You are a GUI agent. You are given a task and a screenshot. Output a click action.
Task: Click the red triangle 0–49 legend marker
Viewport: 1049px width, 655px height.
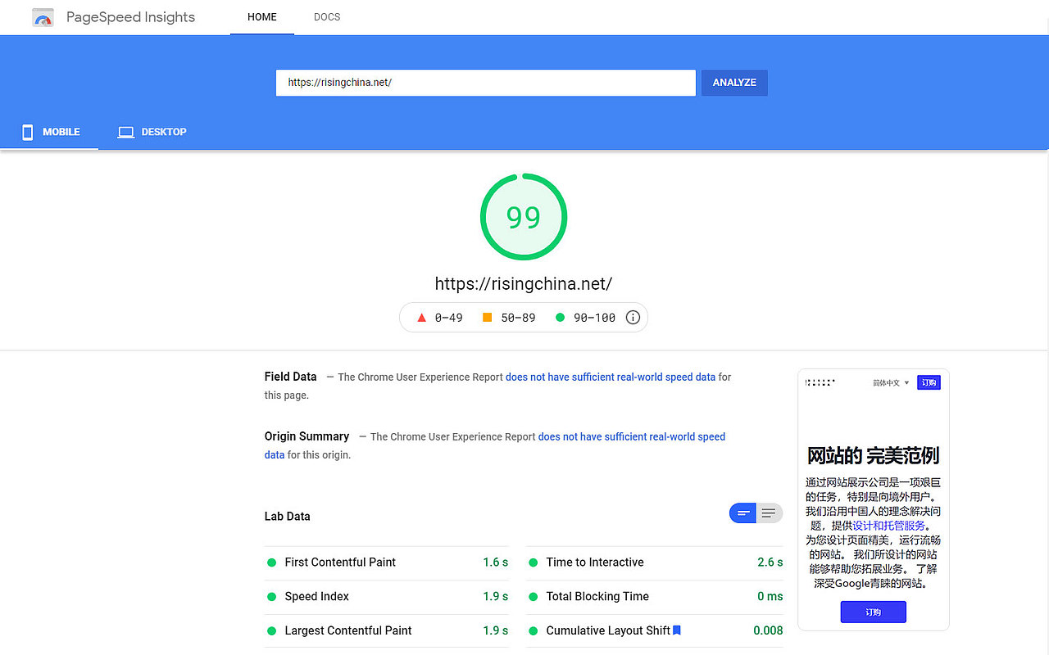[421, 318]
